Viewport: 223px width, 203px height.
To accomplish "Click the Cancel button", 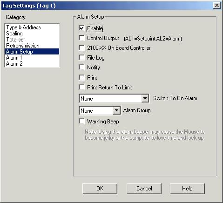I will pos(144,189).
